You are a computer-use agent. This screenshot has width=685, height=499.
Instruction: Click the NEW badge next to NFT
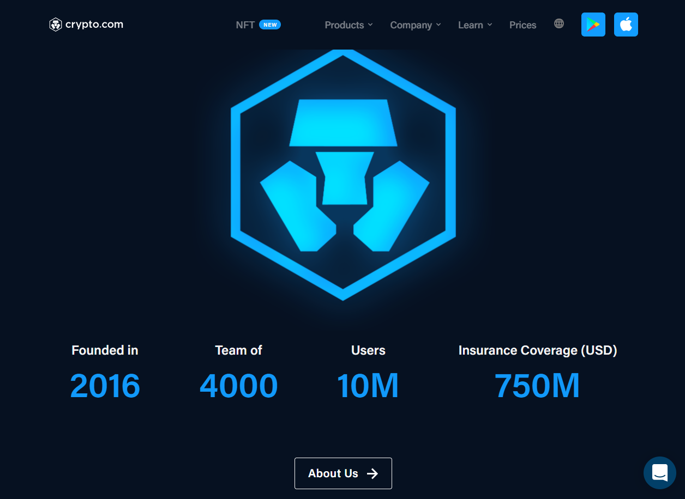[x=270, y=25]
